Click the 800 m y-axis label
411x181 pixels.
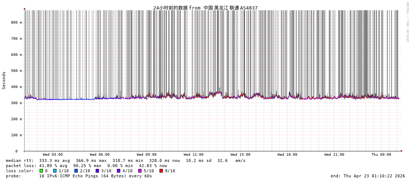[16, 22]
